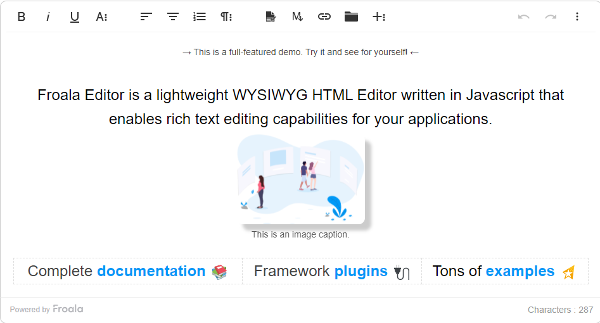Toggle bold formatting

click(22, 17)
